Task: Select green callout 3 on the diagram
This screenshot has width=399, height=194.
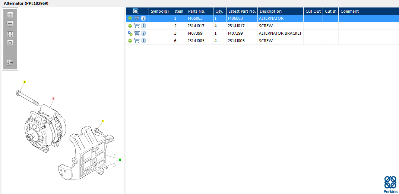Action: click(120, 160)
